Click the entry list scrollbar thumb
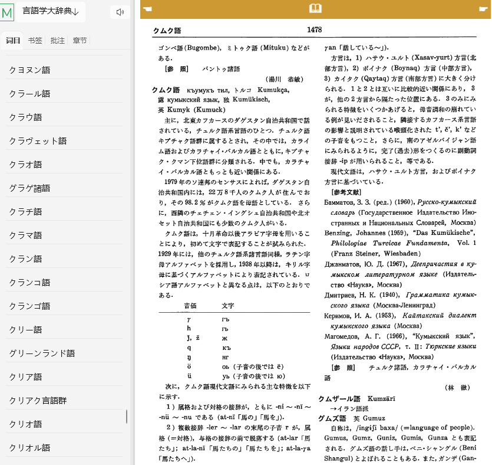 click(x=127, y=417)
